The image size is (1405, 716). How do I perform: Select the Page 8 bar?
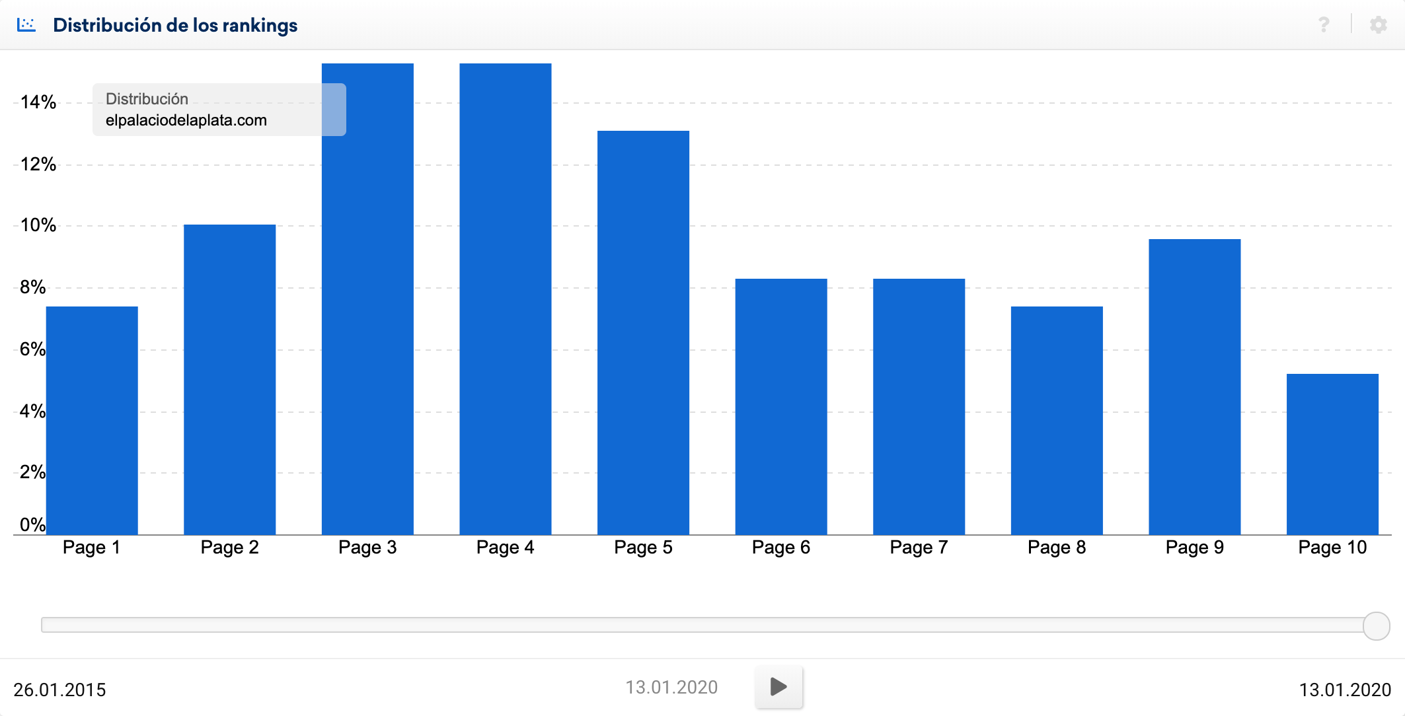[1057, 420]
